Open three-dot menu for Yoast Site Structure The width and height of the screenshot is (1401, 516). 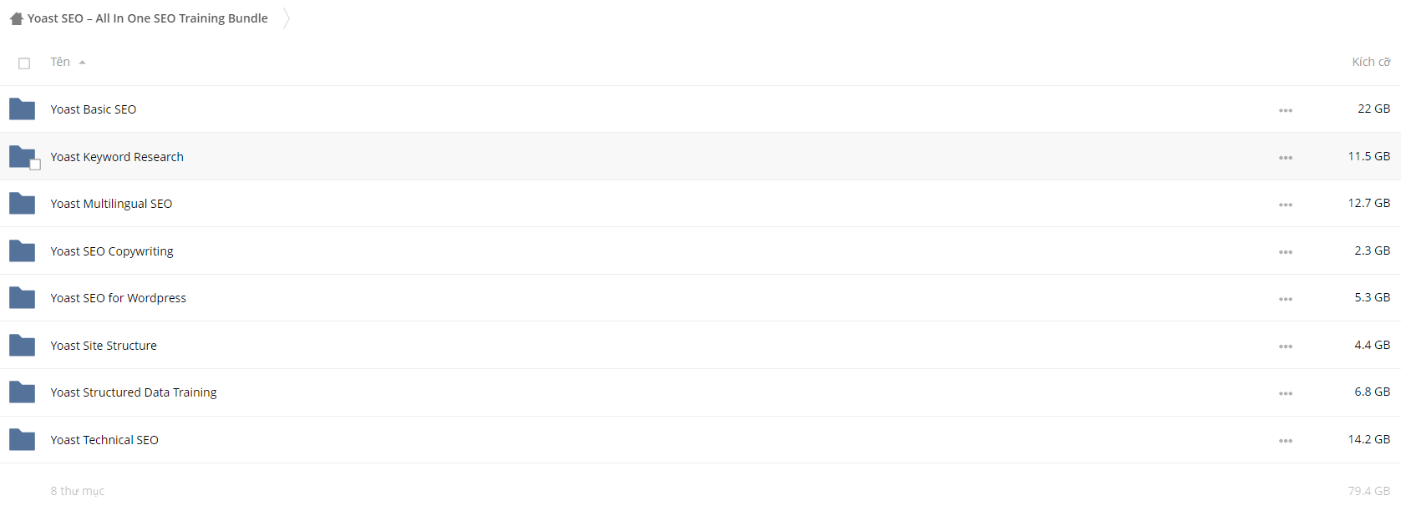pyautogui.click(x=1286, y=347)
